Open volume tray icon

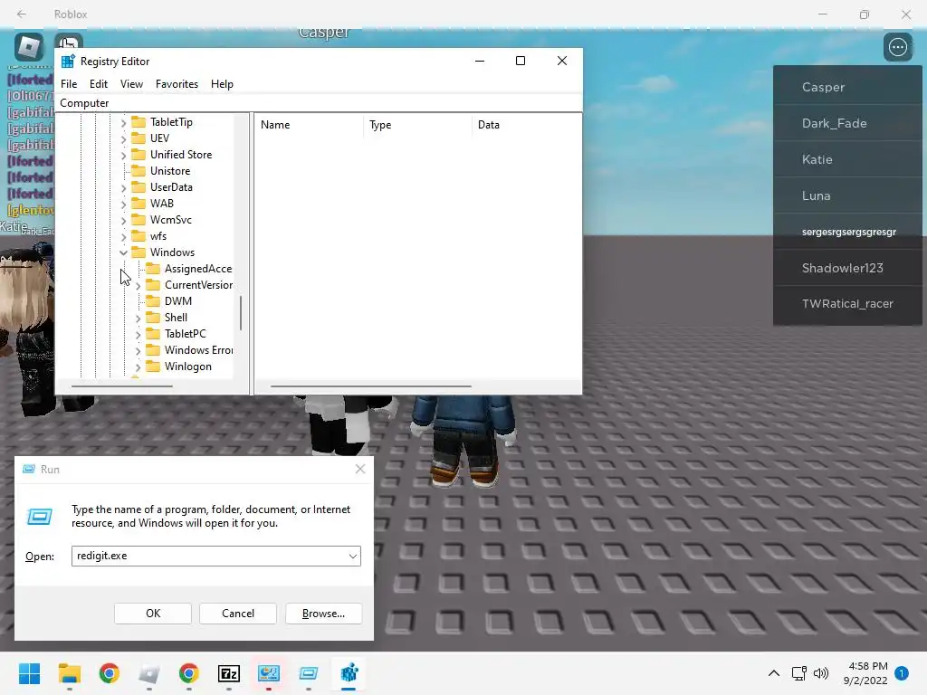click(x=820, y=673)
